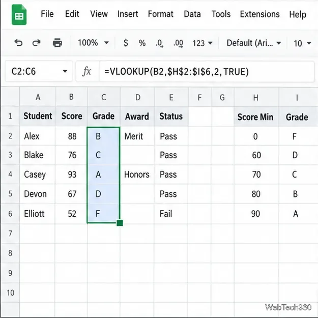Click the score cell 76
The image size is (318, 318).
pos(71,155)
